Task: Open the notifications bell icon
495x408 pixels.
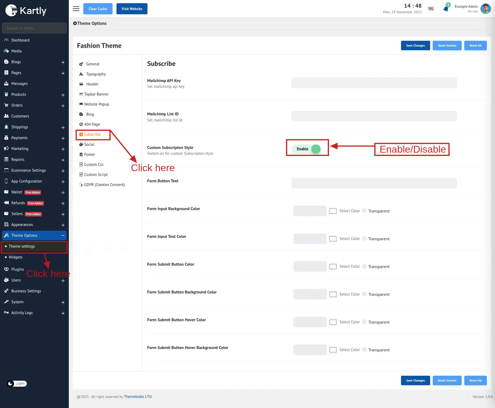Action: (446, 9)
